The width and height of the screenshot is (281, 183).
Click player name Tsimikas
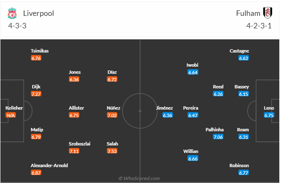coord(40,51)
